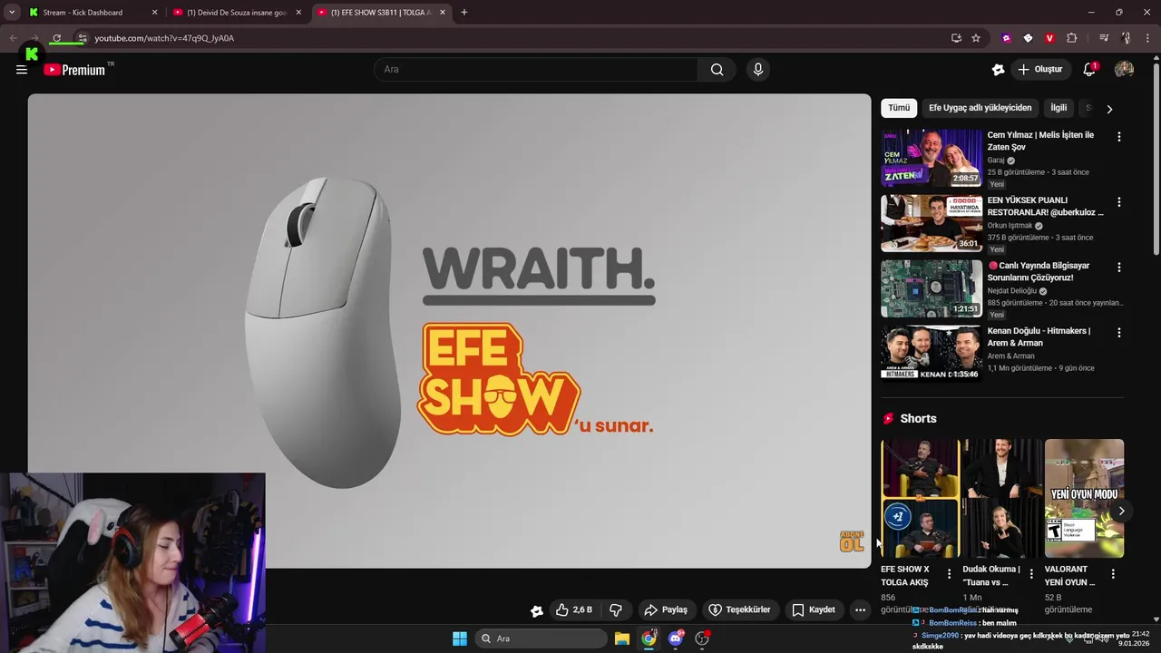Screen dimensions: 1161x653
Task: Reload the page in browser toolbar
Action: click(56, 38)
